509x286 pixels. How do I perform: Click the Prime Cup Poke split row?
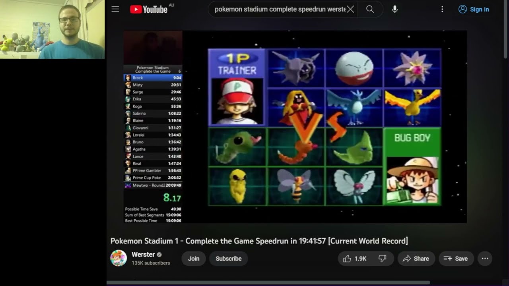153,178
